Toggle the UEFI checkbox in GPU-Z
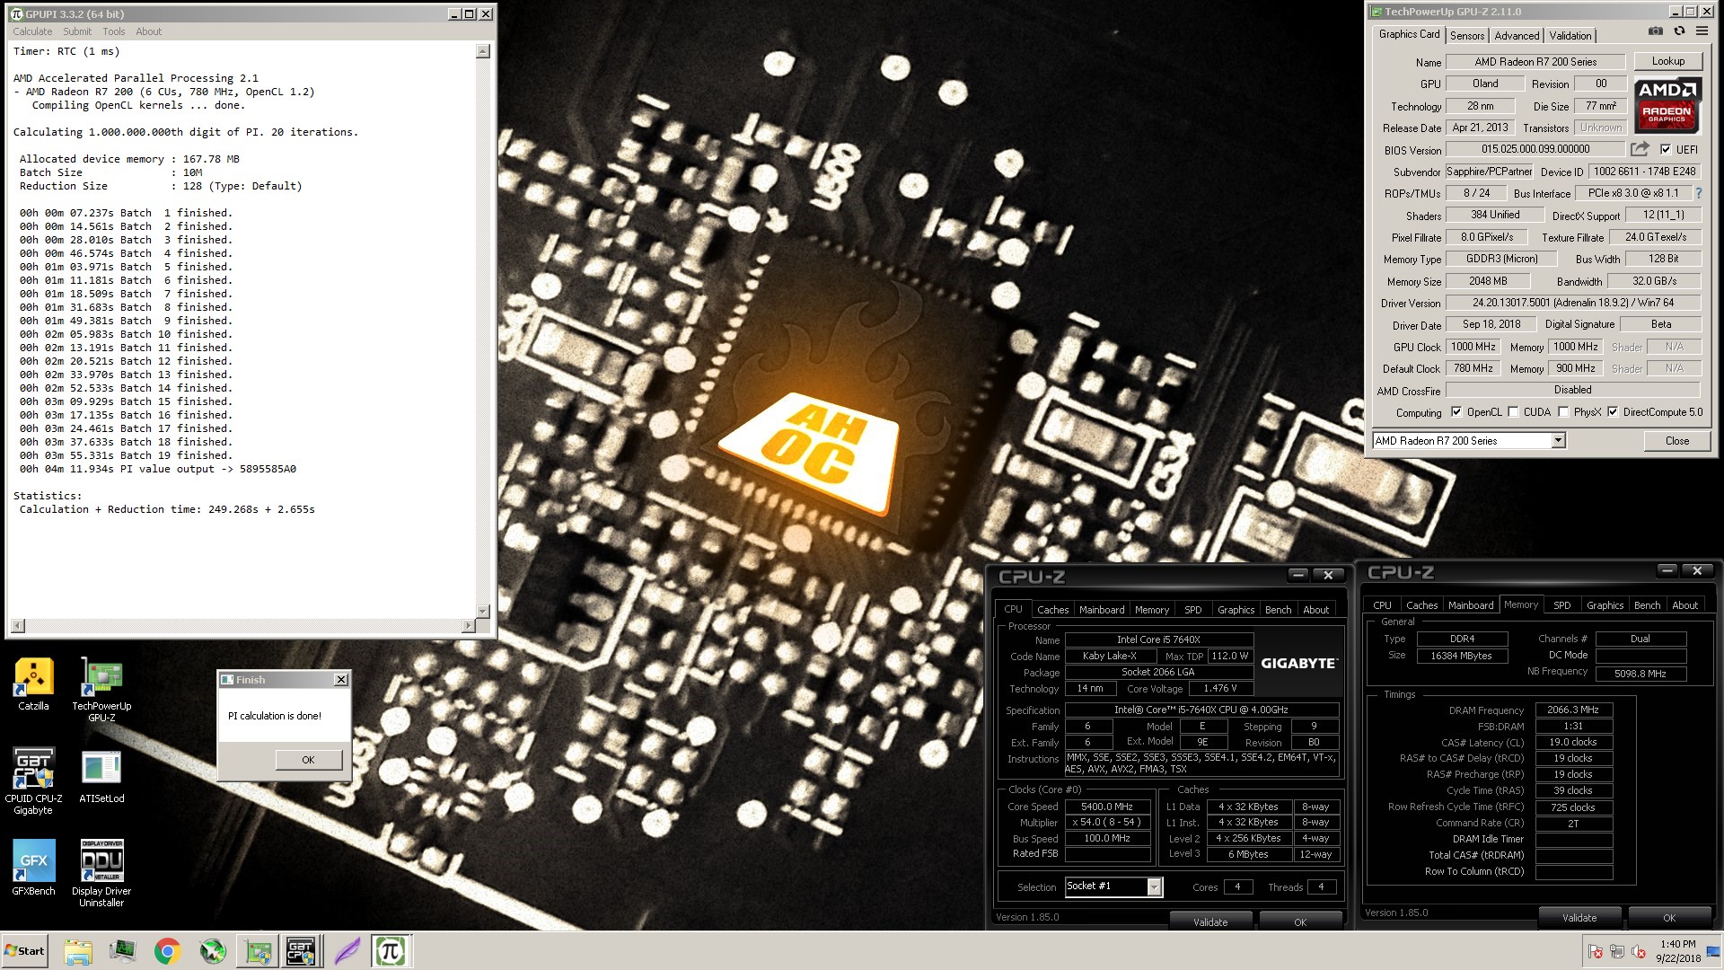Viewport: 1724px width, 970px height. coord(1666,149)
